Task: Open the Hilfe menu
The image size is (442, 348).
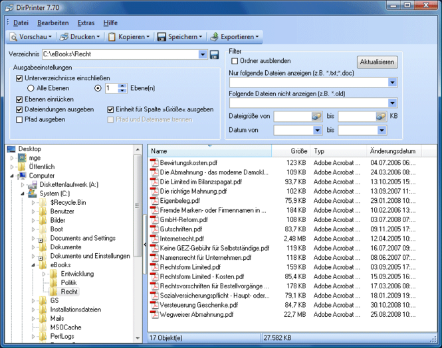Action: 110,23
